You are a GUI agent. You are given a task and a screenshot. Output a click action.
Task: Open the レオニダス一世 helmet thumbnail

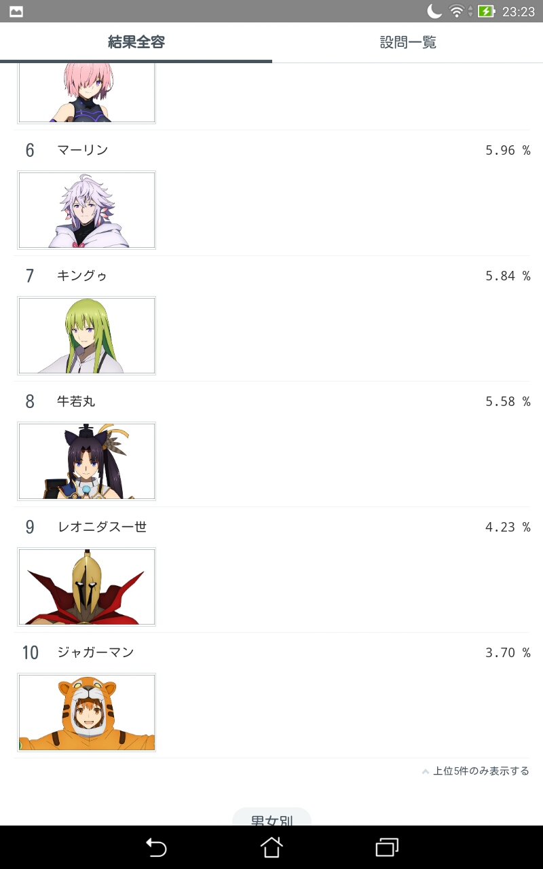(86, 587)
